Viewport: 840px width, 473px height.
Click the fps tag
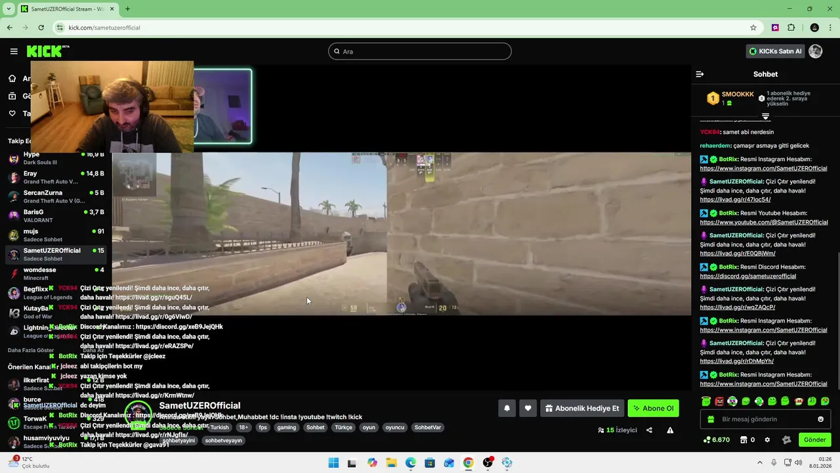click(x=262, y=427)
